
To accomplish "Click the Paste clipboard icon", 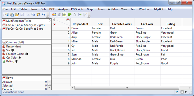I will click(38, 15).
